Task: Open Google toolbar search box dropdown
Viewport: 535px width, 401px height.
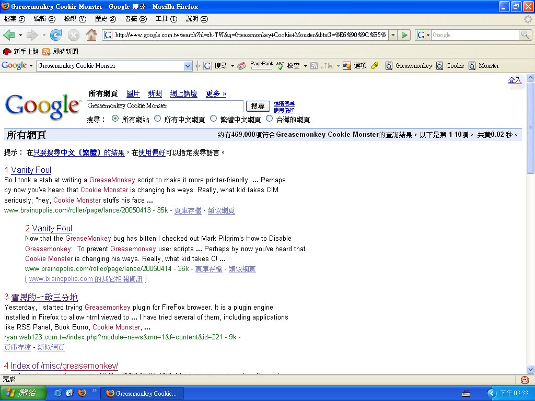Action: point(188,66)
